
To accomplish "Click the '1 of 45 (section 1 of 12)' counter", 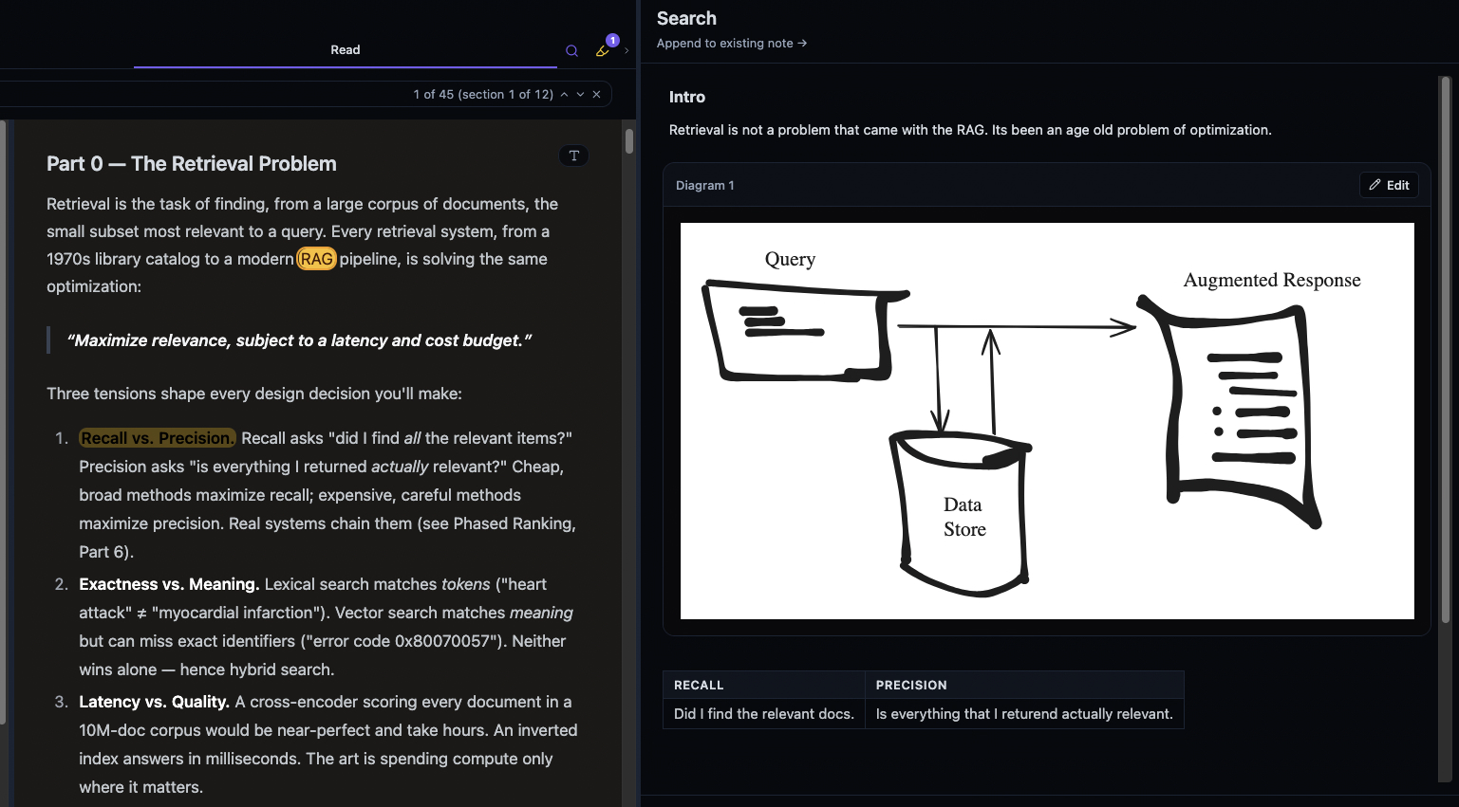I will tap(483, 95).
